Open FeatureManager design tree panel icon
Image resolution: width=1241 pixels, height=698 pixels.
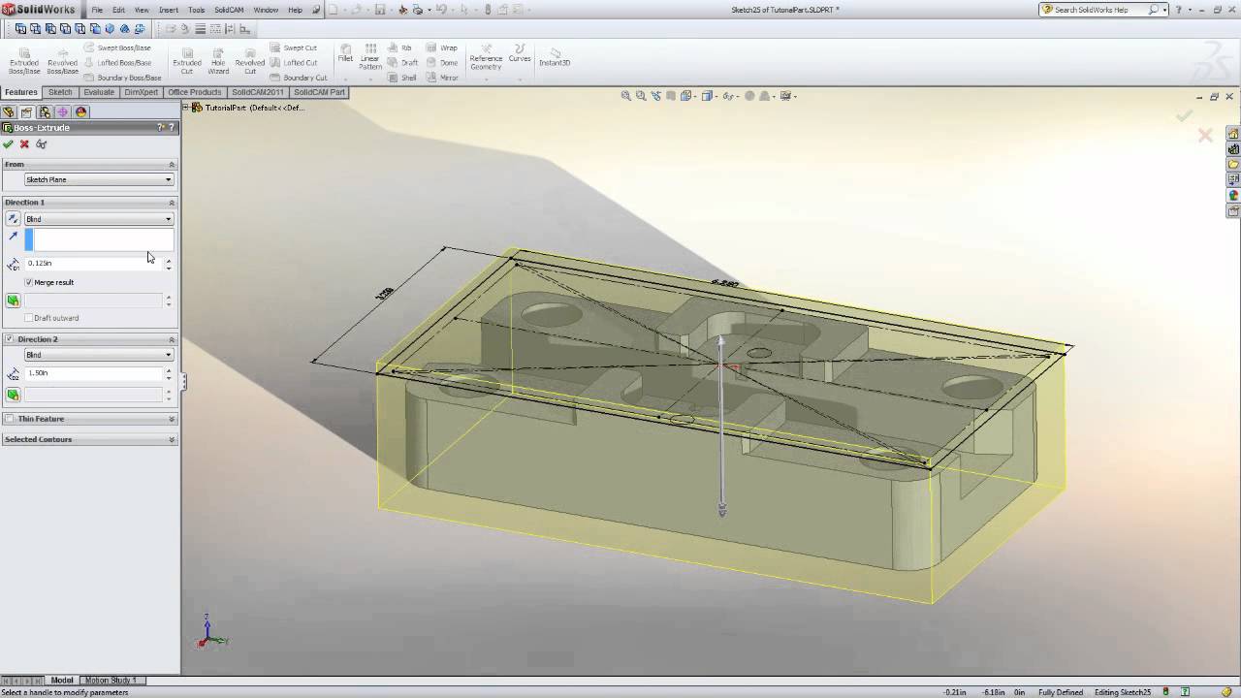[x=9, y=112]
